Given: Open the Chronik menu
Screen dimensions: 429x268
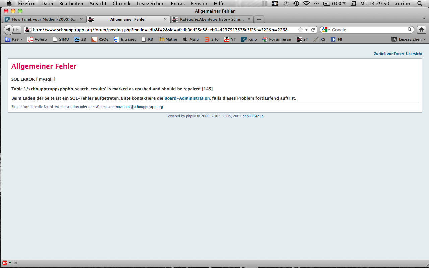Looking at the screenshot, I should point(121,4).
